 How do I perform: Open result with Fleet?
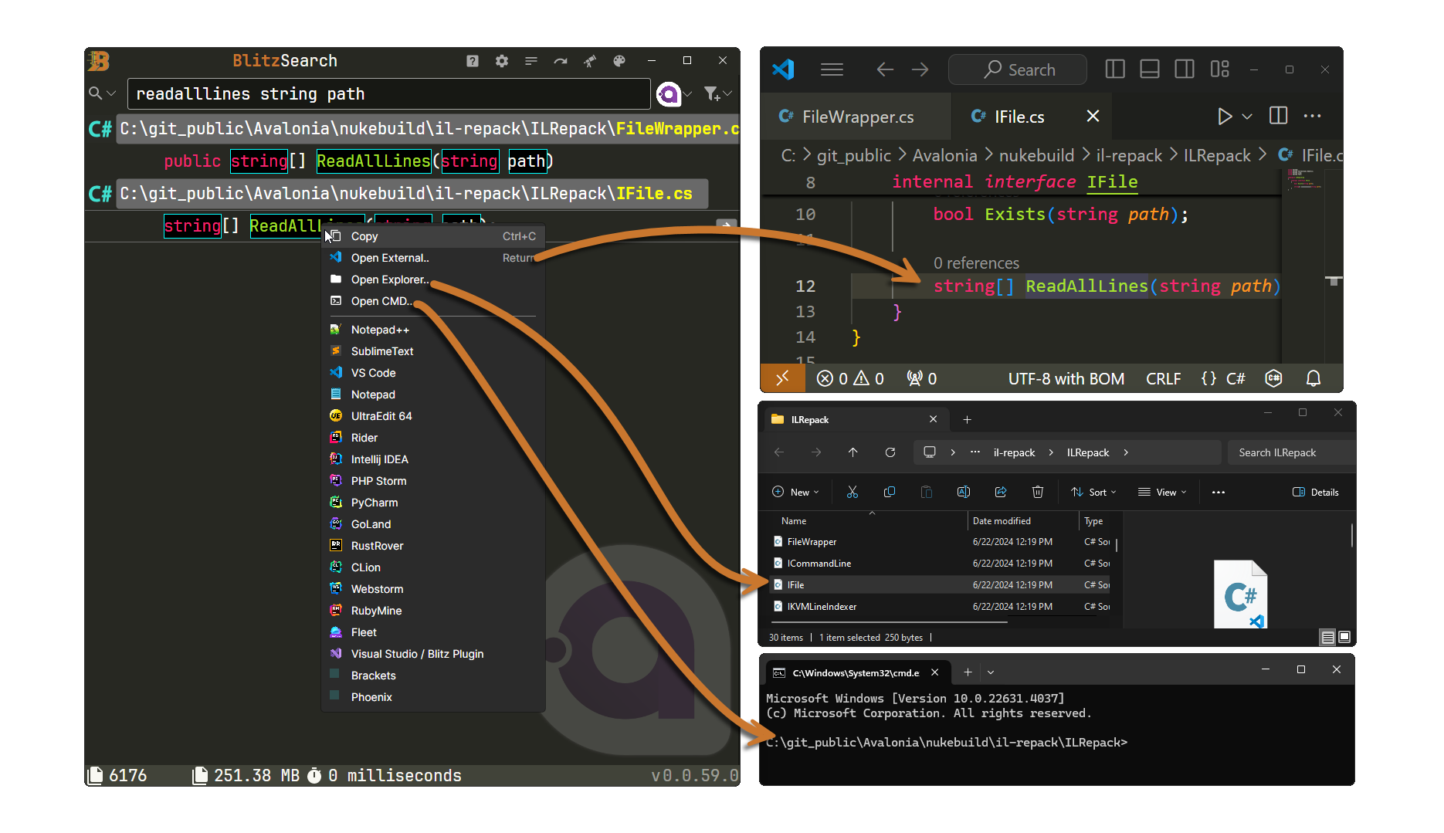tap(433, 632)
